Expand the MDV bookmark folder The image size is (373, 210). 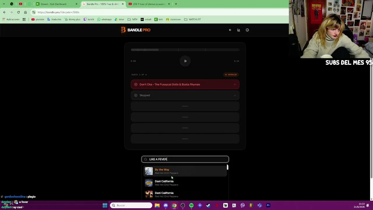point(133,20)
